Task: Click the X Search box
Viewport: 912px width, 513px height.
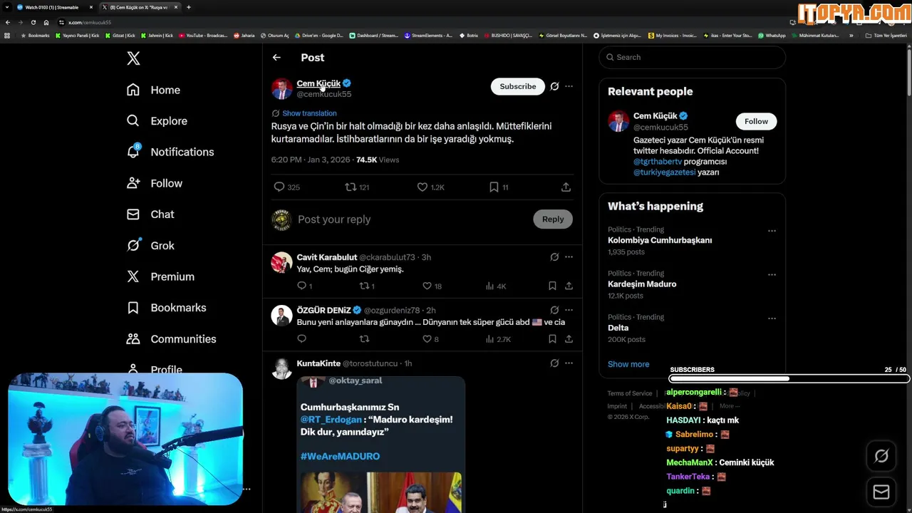Action: point(692,57)
